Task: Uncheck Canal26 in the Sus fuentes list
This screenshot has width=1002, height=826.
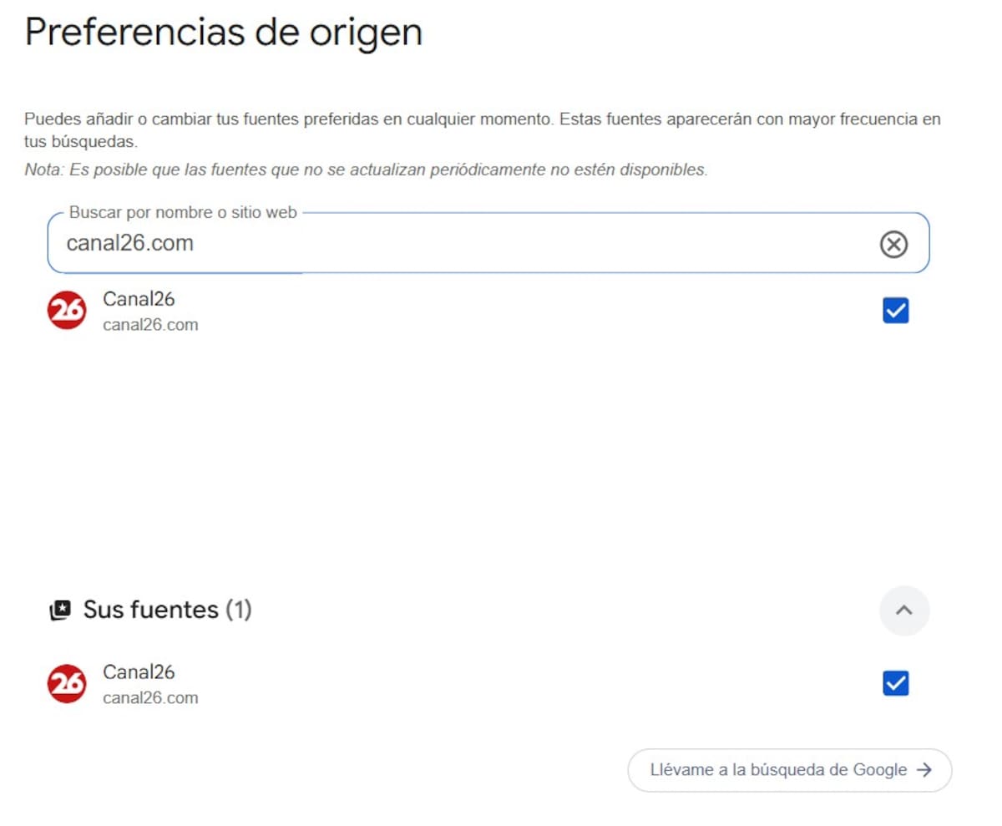Action: (895, 684)
